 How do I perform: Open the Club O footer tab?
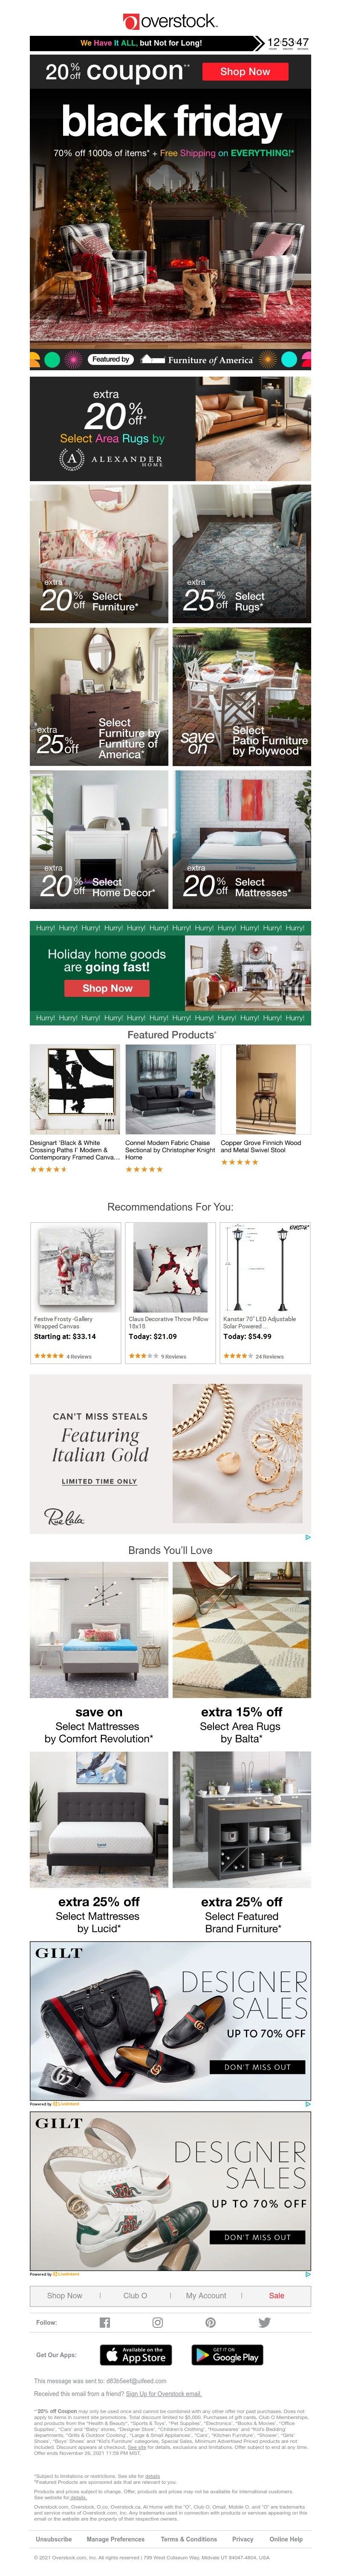click(135, 2294)
